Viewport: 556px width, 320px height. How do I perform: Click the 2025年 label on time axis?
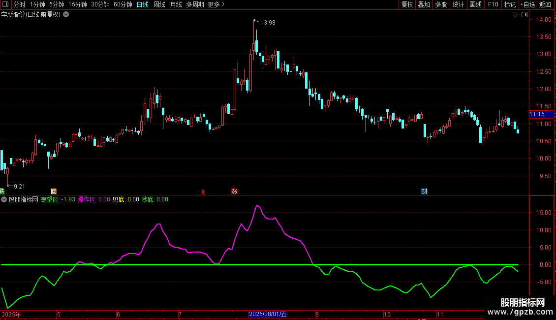pyautogui.click(x=11, y=314)
